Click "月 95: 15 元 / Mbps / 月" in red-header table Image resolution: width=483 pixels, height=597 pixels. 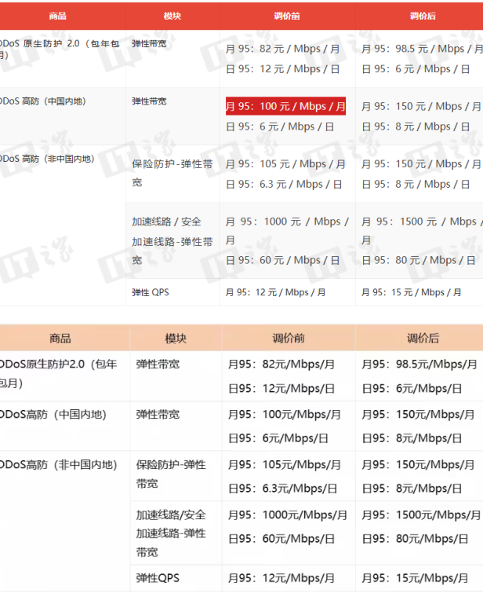411,292
